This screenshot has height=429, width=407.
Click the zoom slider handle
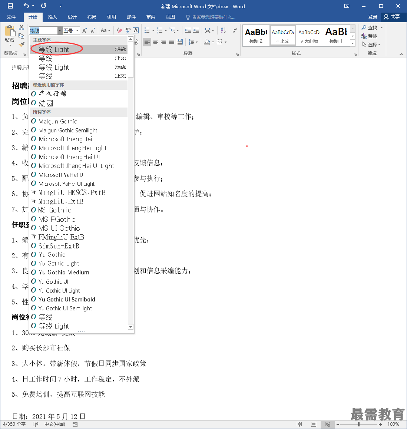(358, 424)
